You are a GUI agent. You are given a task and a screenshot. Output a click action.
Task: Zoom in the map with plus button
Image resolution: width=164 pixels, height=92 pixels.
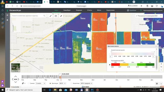tap(161, 64)
